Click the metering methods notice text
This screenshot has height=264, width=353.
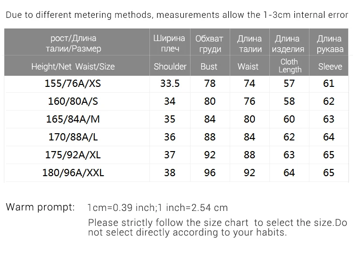(176, 15)
